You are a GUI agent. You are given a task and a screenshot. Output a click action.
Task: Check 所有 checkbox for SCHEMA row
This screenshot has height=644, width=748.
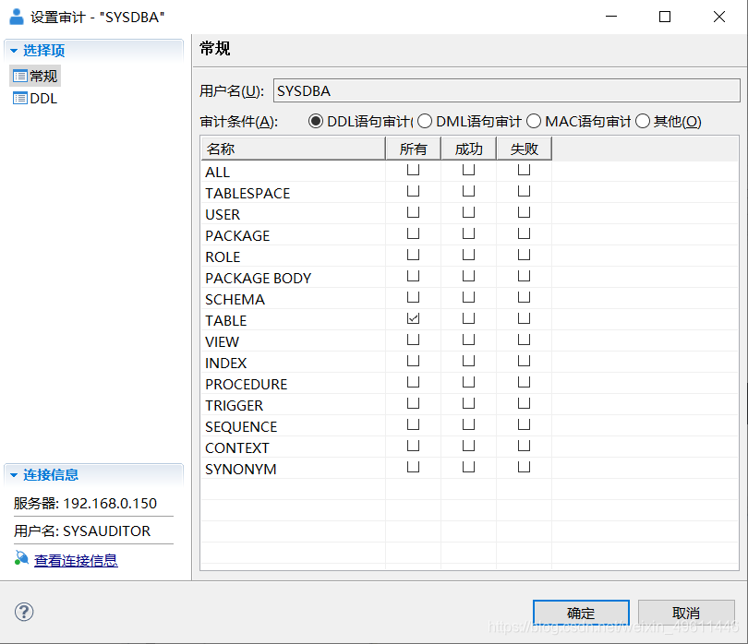[413, 297]
